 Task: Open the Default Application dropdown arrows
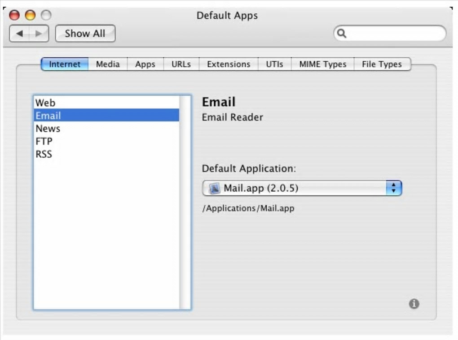tap(394, 188)
